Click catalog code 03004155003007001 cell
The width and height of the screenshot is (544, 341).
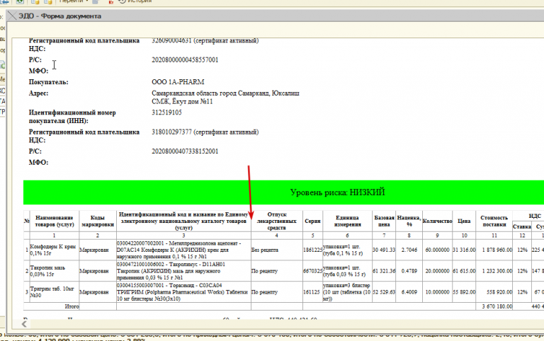click(x=183, y=292)
